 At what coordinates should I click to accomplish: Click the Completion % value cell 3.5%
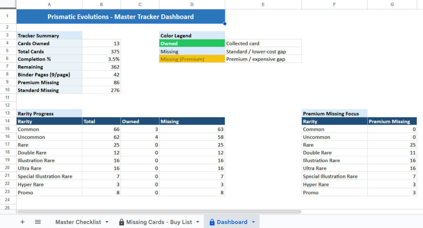tap(102, 59)
